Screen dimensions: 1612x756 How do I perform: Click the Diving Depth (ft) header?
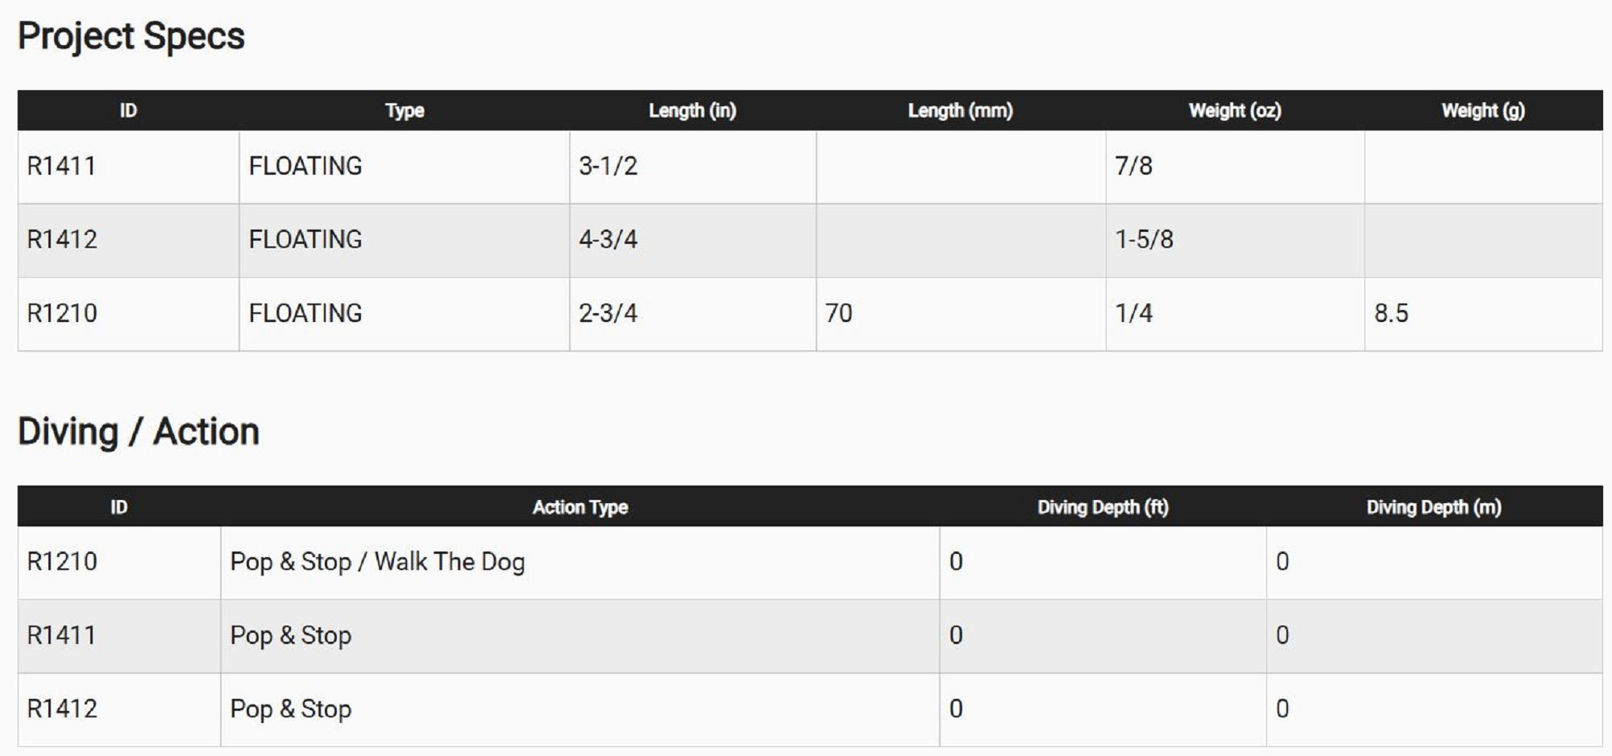click(1102, 507)
